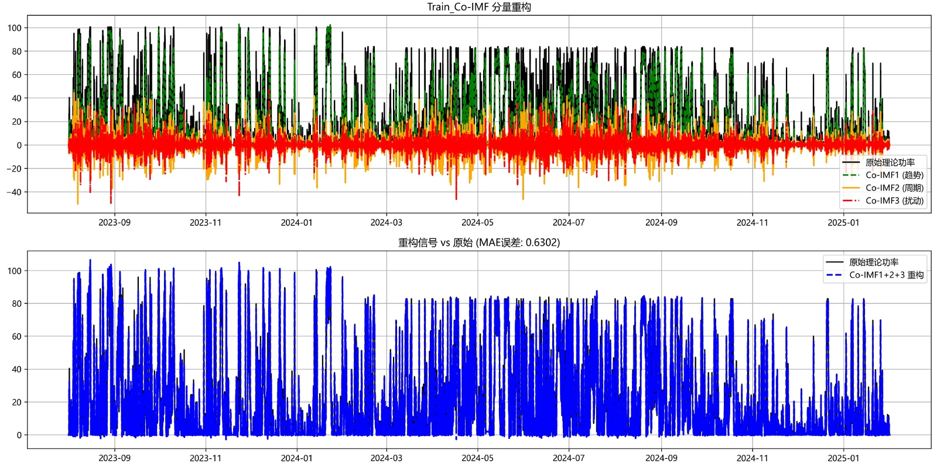Click the 2024-01 tick on the top chart
This screenshot has width=937, height=463.
point(296,223)
